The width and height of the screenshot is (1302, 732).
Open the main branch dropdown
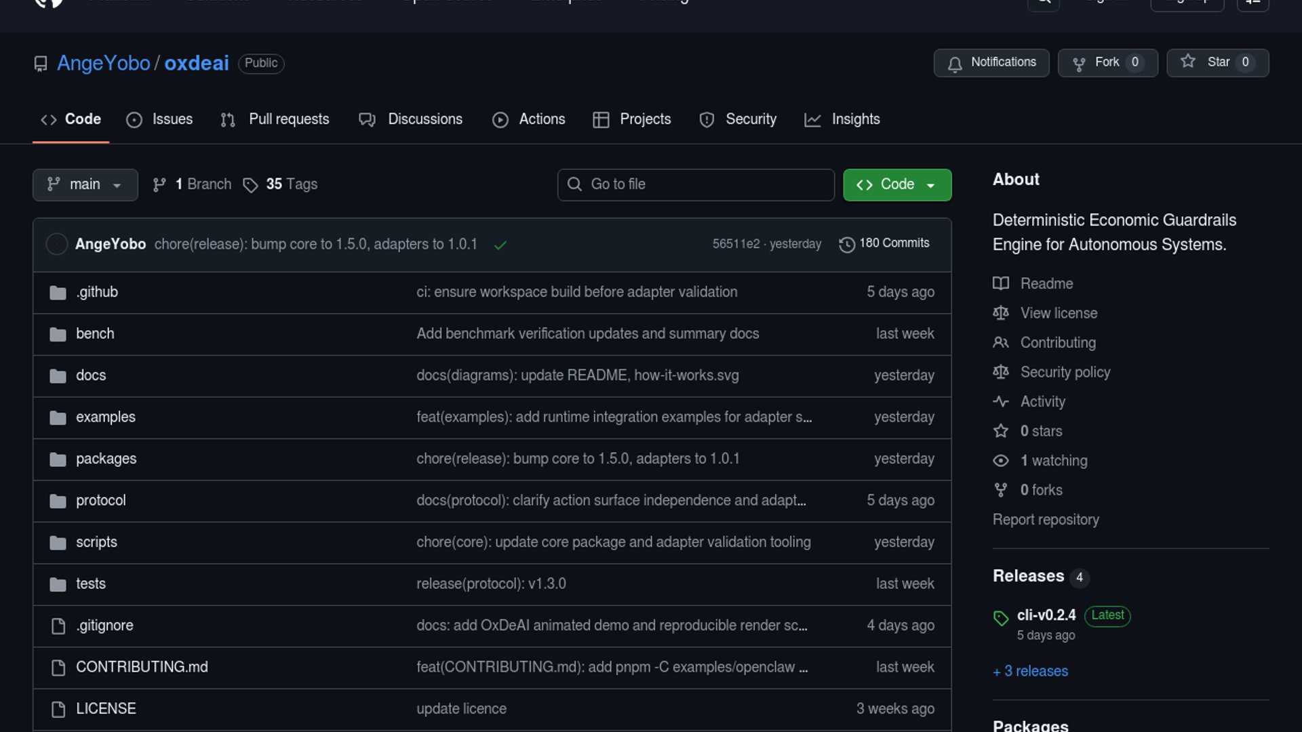(85, 185)
